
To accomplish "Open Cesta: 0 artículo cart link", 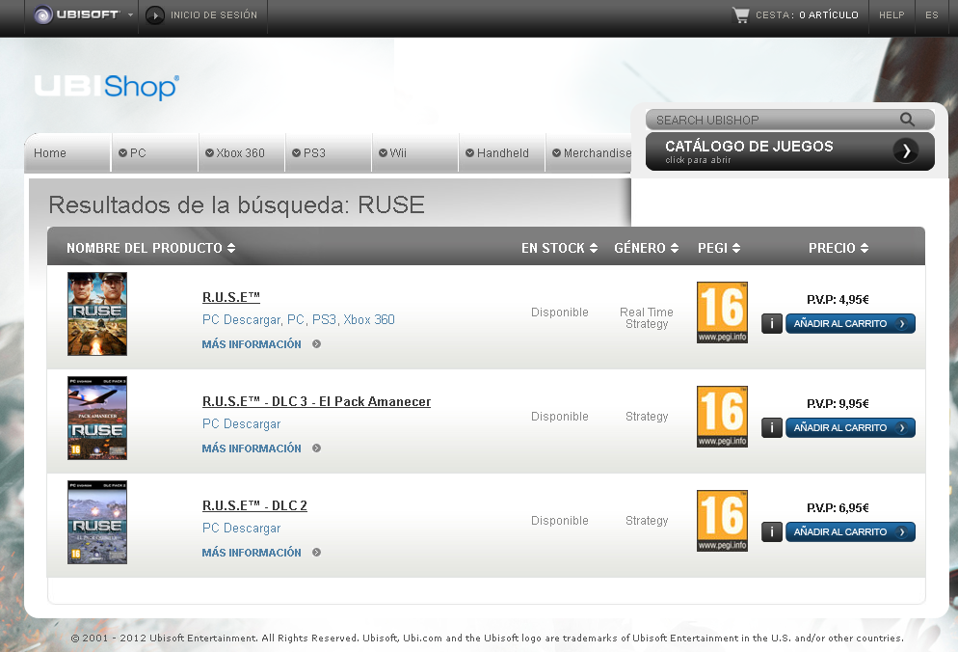I will (x=807, y=14).
